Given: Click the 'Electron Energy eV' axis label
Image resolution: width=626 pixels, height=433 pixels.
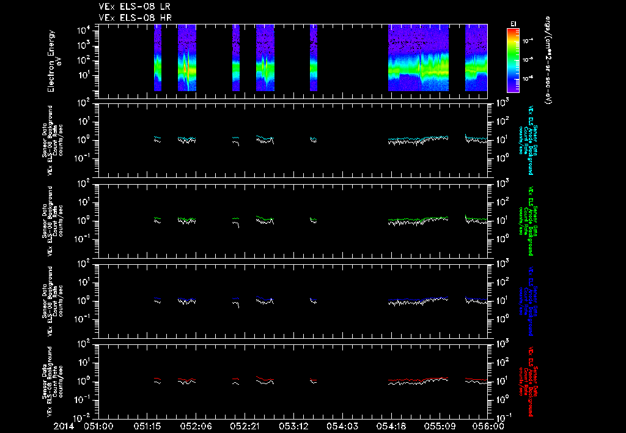Looking at the screenshot, I should coord(53,61).
